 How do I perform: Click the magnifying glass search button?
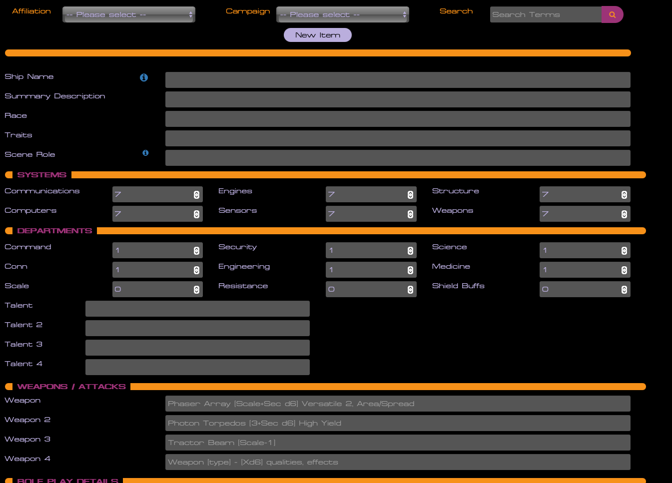[x=612, y=14]
